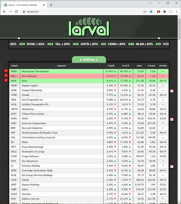
Task: Remove the BBLG row with red X
Action: click(6, 75)
